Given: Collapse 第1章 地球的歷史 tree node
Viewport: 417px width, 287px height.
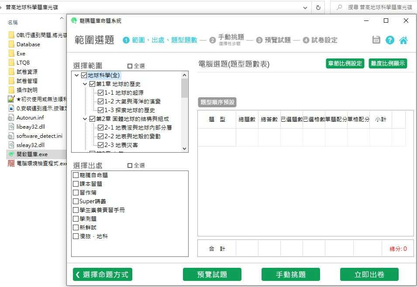Looking at the screenshot, I should [x=85, y=84].
